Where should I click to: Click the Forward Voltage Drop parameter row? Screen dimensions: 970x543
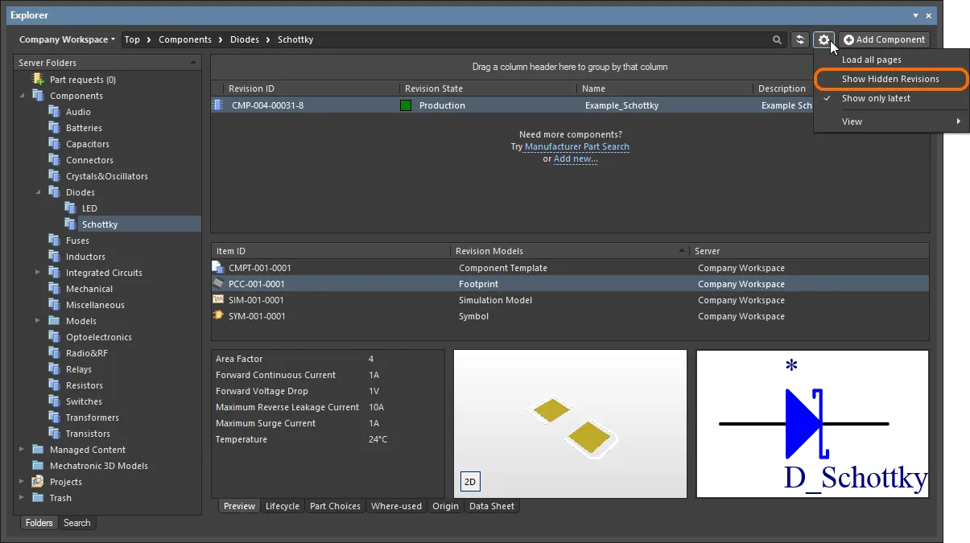click(x=328, y=391)
